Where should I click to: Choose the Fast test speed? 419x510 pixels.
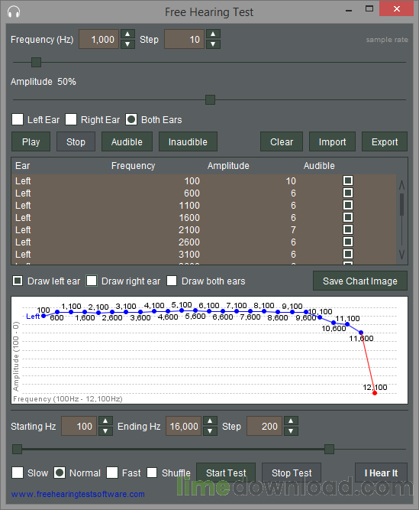112,473
